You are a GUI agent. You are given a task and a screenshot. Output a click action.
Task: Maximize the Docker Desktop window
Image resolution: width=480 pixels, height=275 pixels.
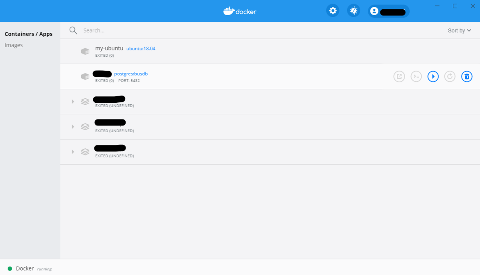[455, 6]
